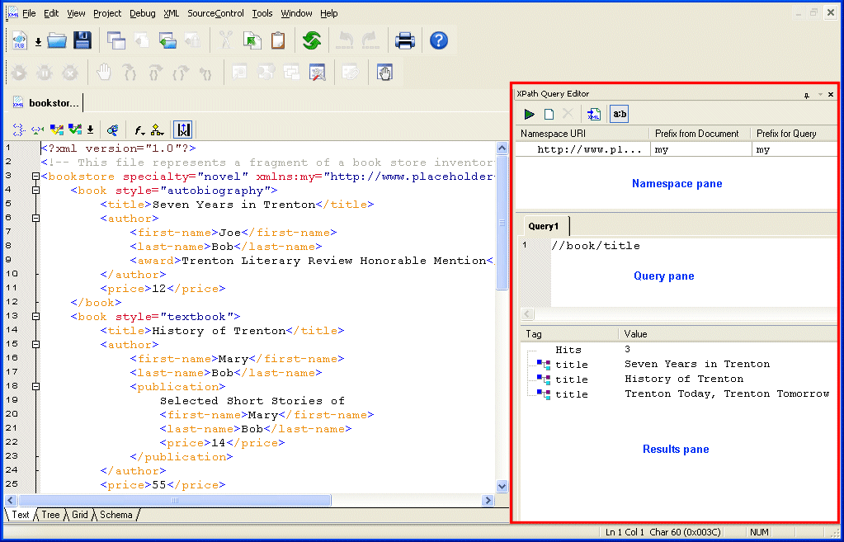The width and height of the screenshot is (844, 542).
Task: Run the XPath query with green play icon
Action: click(x=530, y=115)
